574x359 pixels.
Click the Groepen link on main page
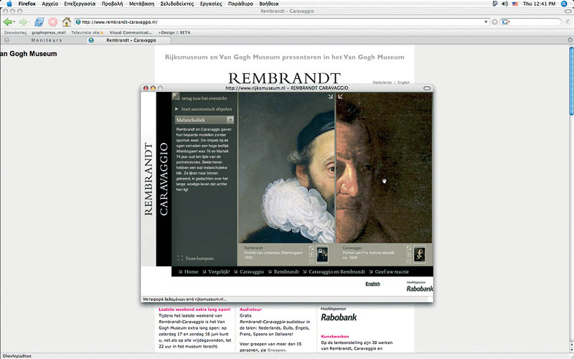(276, 350)
